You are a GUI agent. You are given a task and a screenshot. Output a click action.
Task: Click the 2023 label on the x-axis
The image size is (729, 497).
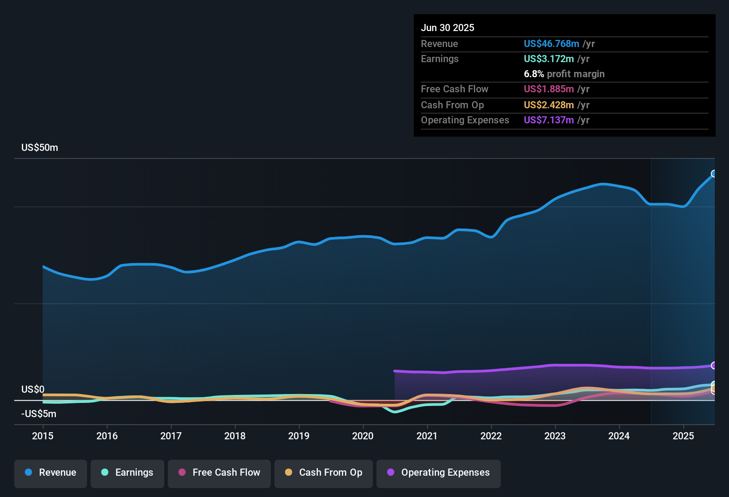click(555, 436)
